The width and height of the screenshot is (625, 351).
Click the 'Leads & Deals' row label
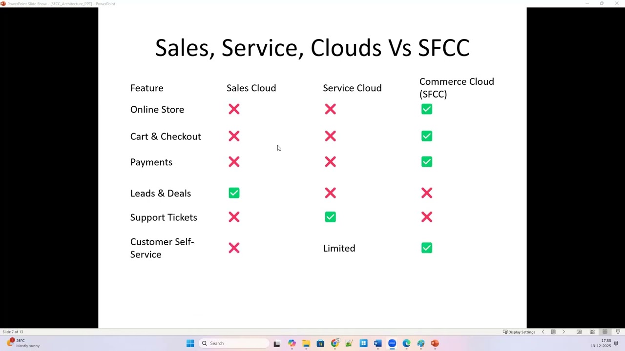(x=161, y=194)
